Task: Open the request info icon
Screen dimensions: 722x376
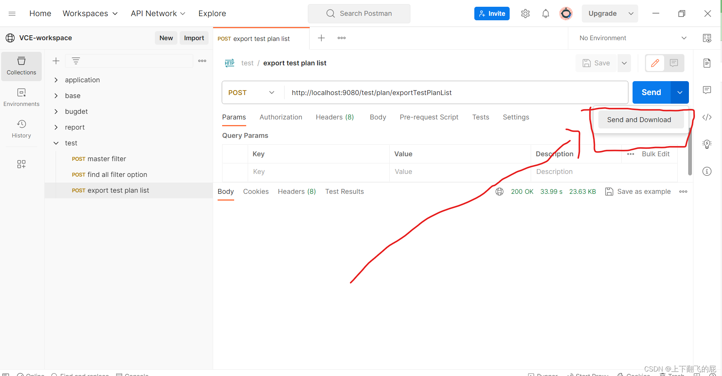Action: 707,171
